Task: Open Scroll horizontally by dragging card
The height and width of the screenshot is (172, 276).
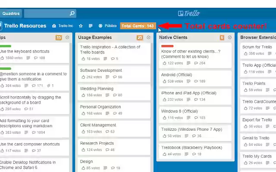Action: pyautogui.click(x=34, y=104)
